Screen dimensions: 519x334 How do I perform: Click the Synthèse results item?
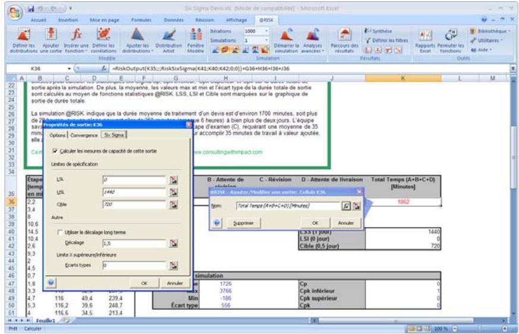tap(378, 31)
